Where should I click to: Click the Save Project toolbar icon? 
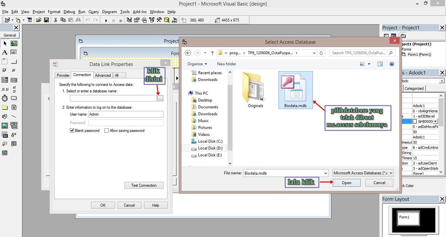(x=46, y=20)
